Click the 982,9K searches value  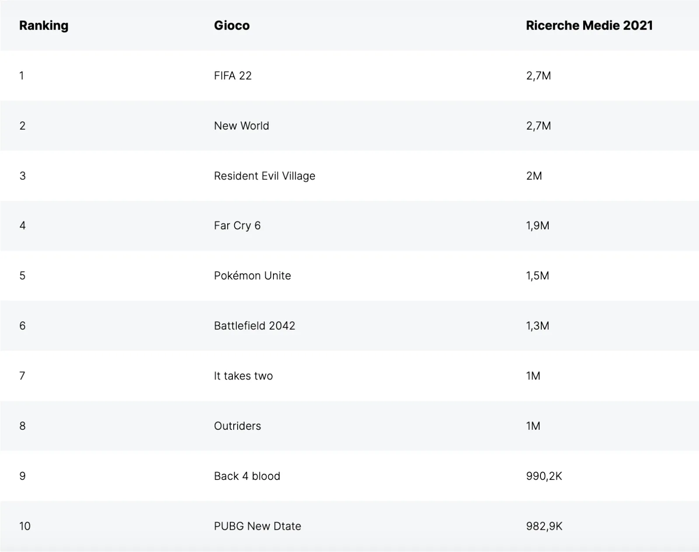click(544, 526)
